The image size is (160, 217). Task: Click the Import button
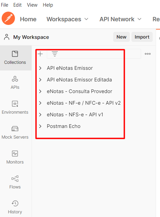click(142, 37)
